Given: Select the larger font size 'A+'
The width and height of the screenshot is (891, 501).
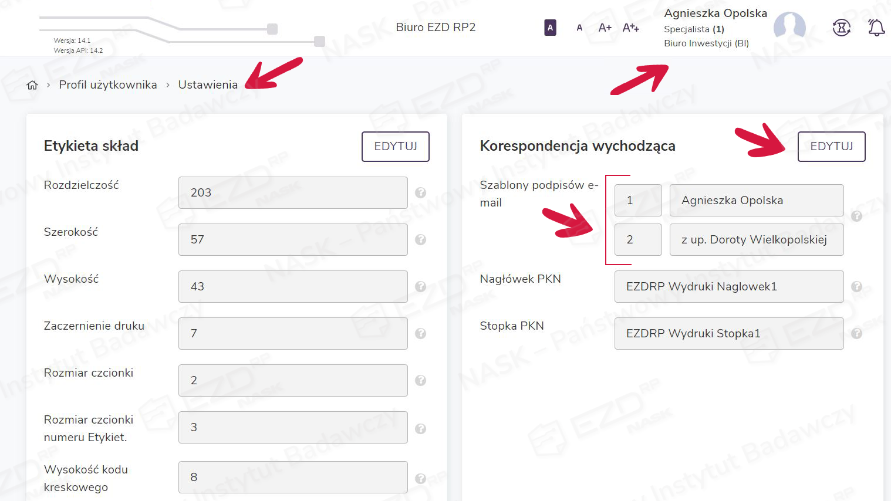Looking at the screenshot, I should 605,28.
